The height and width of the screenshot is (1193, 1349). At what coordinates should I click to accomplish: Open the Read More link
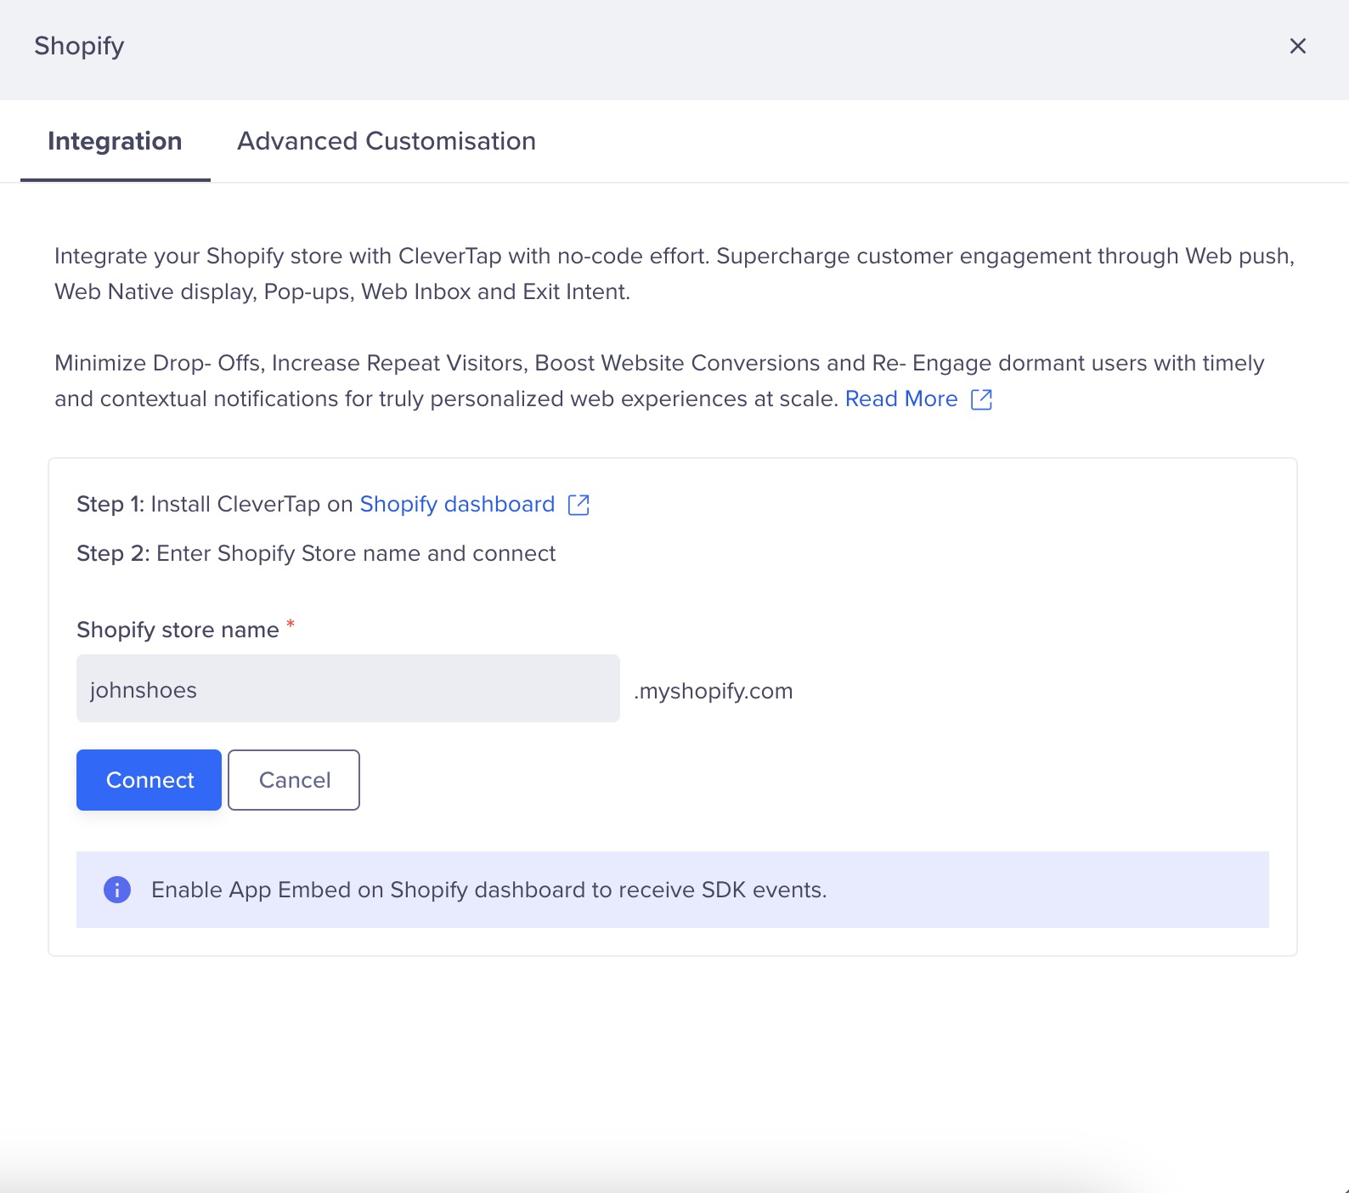pos(901,399)
